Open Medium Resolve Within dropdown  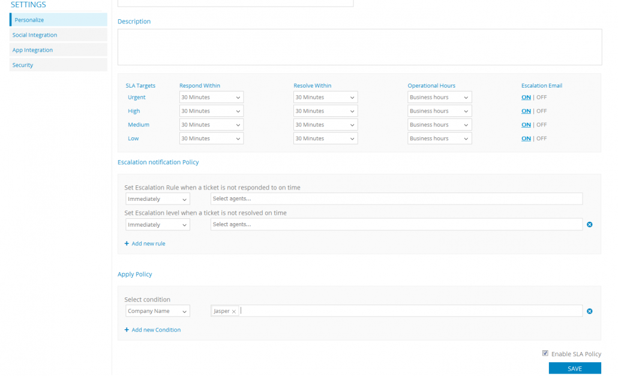pyautogui.click(x=326, y=125)
